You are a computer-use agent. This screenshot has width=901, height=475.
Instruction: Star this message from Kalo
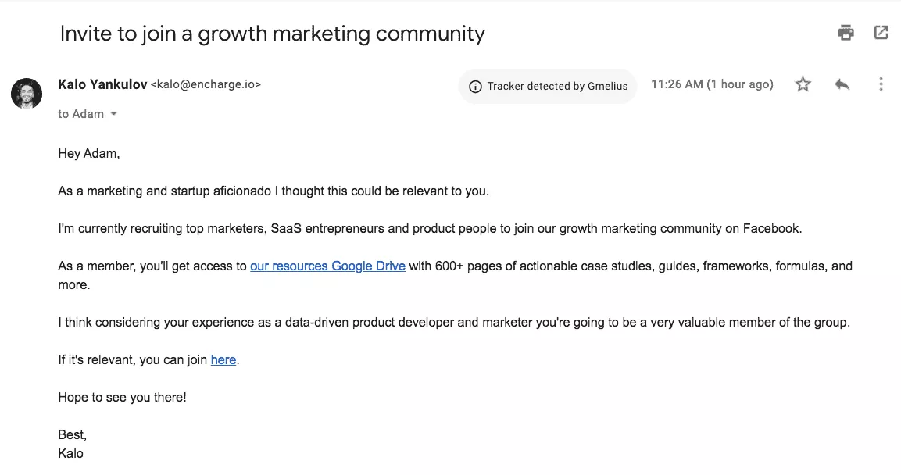tap(803, 84)
